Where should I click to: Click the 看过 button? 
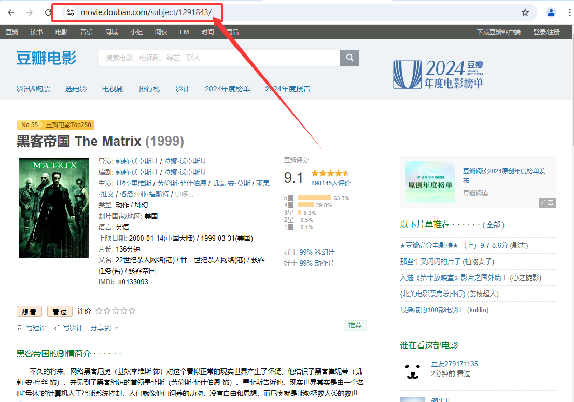pyautogui.click(x=60, y=312)
